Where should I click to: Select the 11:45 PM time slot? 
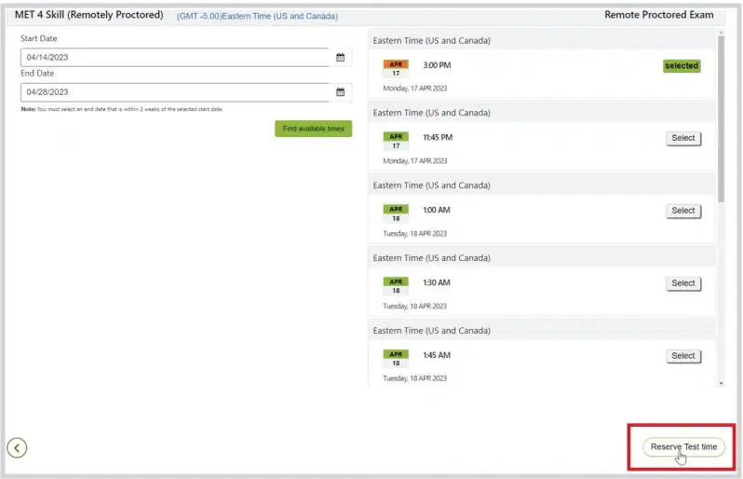click(683, 138)
